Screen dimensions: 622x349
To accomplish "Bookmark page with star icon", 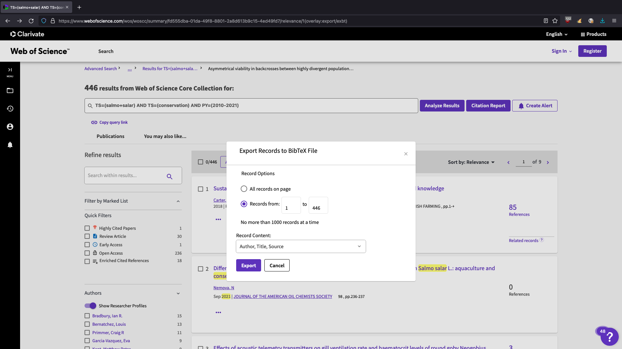I will tap(555, 21).
